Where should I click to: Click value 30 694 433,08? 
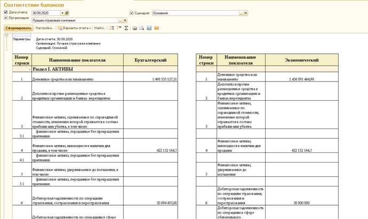click(x=166, y=203)
